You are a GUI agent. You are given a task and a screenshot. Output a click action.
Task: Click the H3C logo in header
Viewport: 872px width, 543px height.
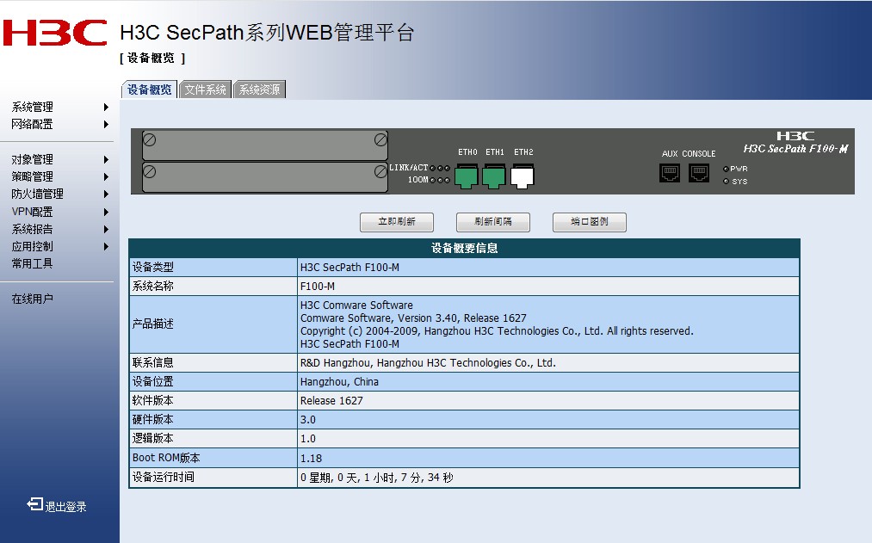pyautogui.click(x=55, y=33)
